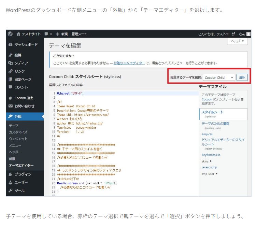This screenshot has height=226, width=256.
Task: Open the ツール sidebar item
Action: [19, 191]
